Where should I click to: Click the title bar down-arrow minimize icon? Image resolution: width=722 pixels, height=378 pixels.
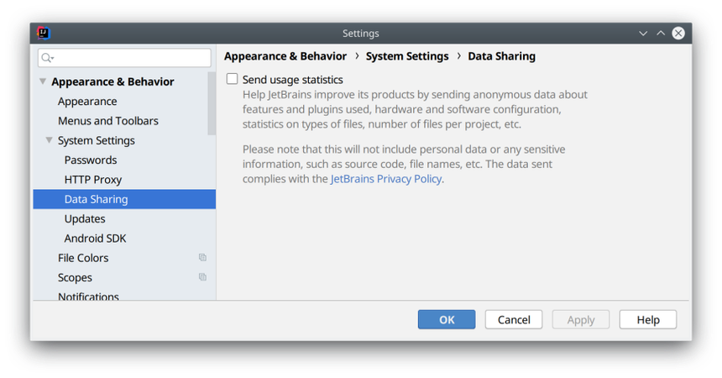[643, 34]
